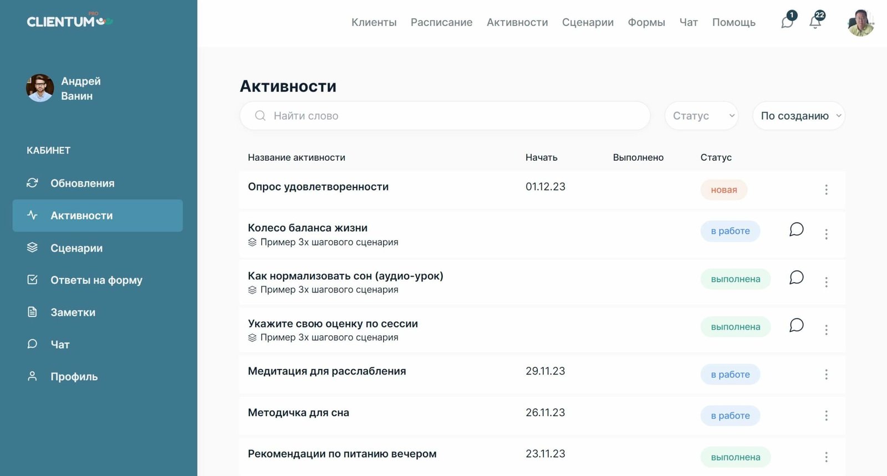887x476 pixels.
Task: Open three-dot menu for Методичка для сна
Action: tap(826, 416)
